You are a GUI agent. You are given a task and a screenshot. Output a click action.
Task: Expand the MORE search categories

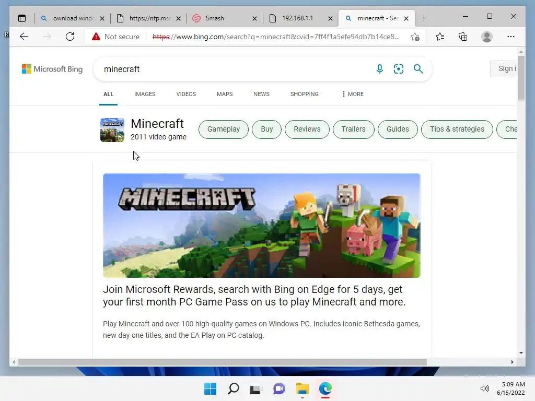pyautogui.click(x=353, y=94)
